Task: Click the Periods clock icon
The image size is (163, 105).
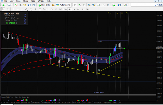Action: coord(119,5)
